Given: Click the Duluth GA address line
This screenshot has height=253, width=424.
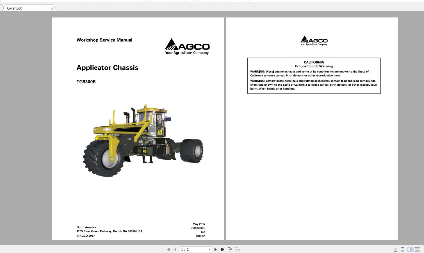Looking at the screenshot, I should click(110, 231).
